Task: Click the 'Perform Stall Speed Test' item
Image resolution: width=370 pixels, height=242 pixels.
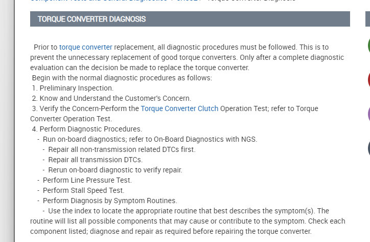Action: [x=83, y=190]
